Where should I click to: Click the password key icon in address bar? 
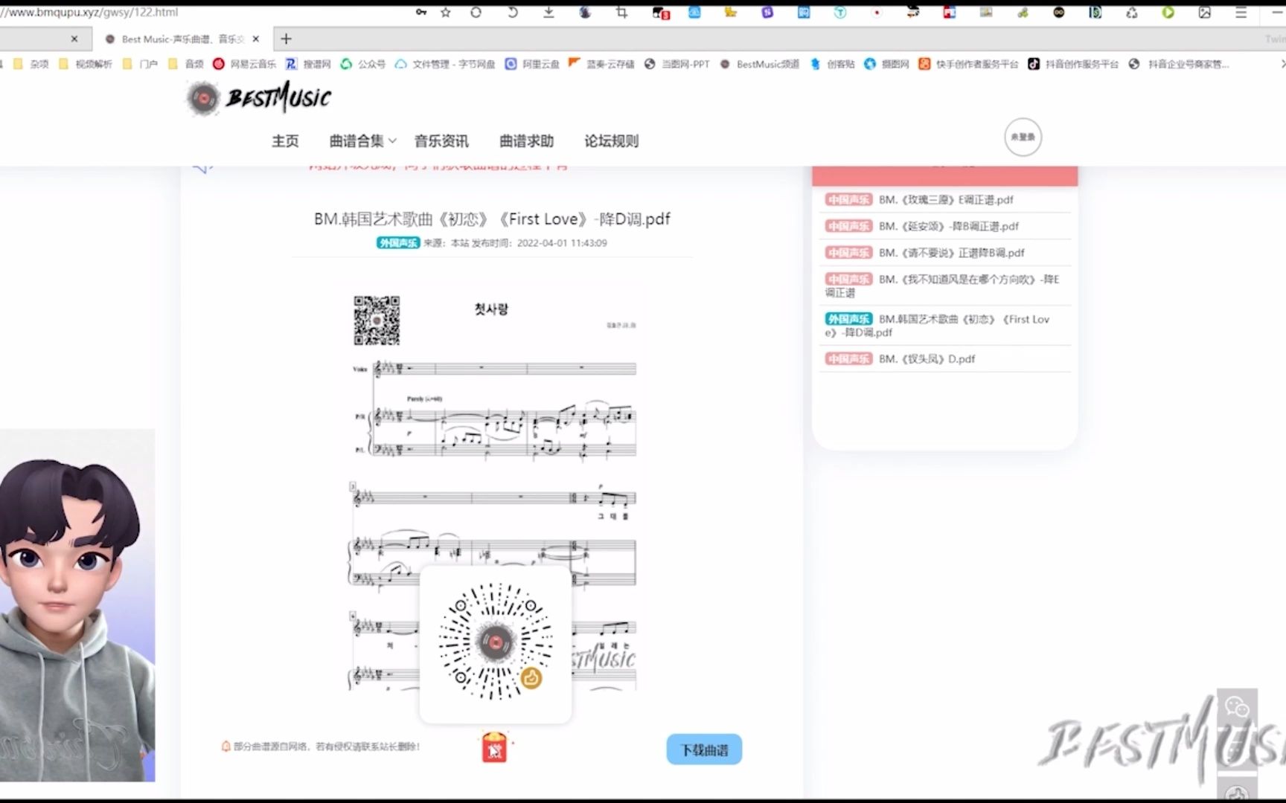[x=421, y=12]
